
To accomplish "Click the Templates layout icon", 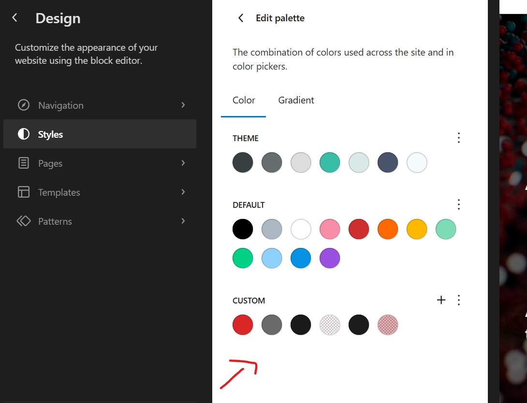I will (24, 192).
